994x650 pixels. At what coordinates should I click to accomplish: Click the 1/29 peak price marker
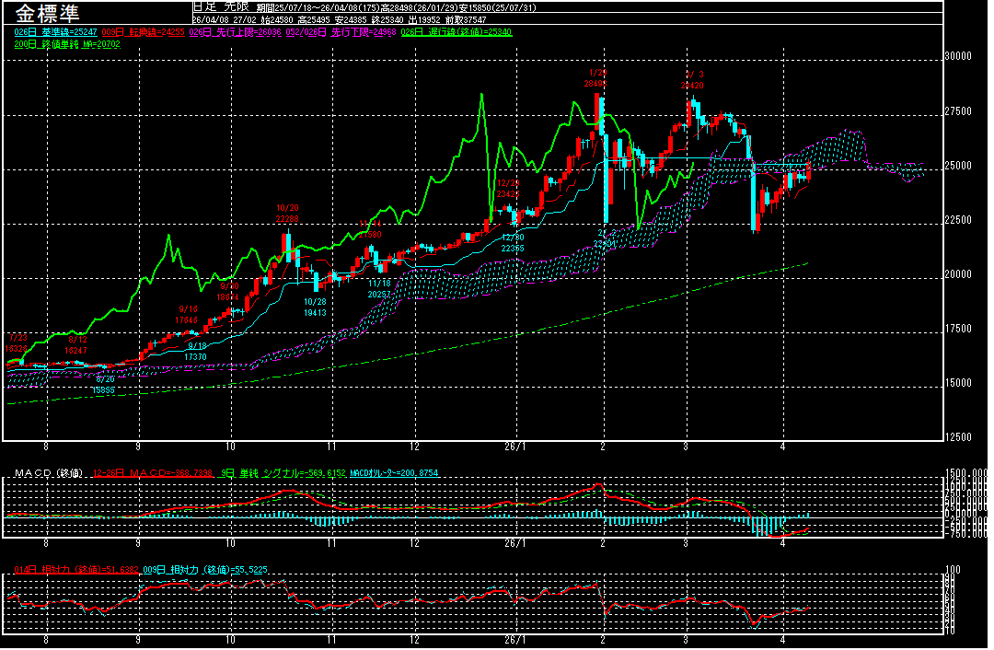(x=598, y=83)
